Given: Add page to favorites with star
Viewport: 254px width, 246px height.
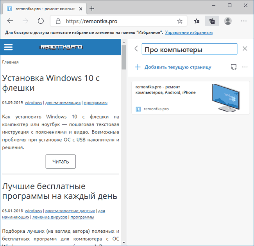Looking at the screenshot, I should tap(180, 21).
